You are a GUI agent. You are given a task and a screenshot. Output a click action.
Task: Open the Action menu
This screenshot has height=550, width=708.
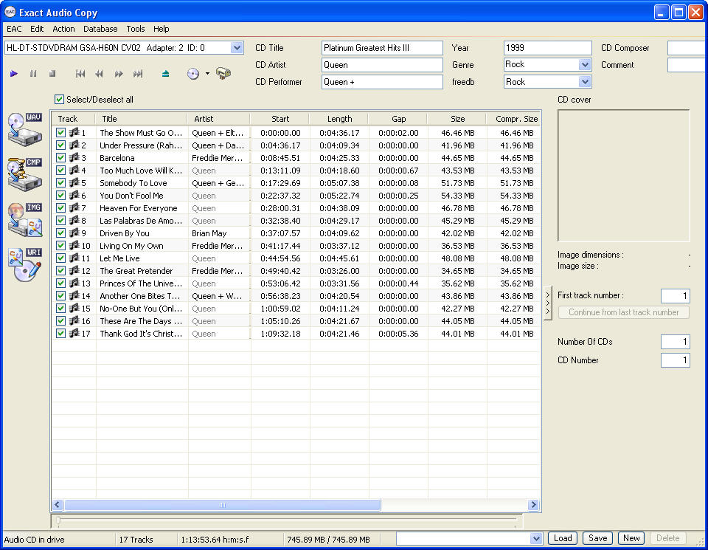pos(63,29)
